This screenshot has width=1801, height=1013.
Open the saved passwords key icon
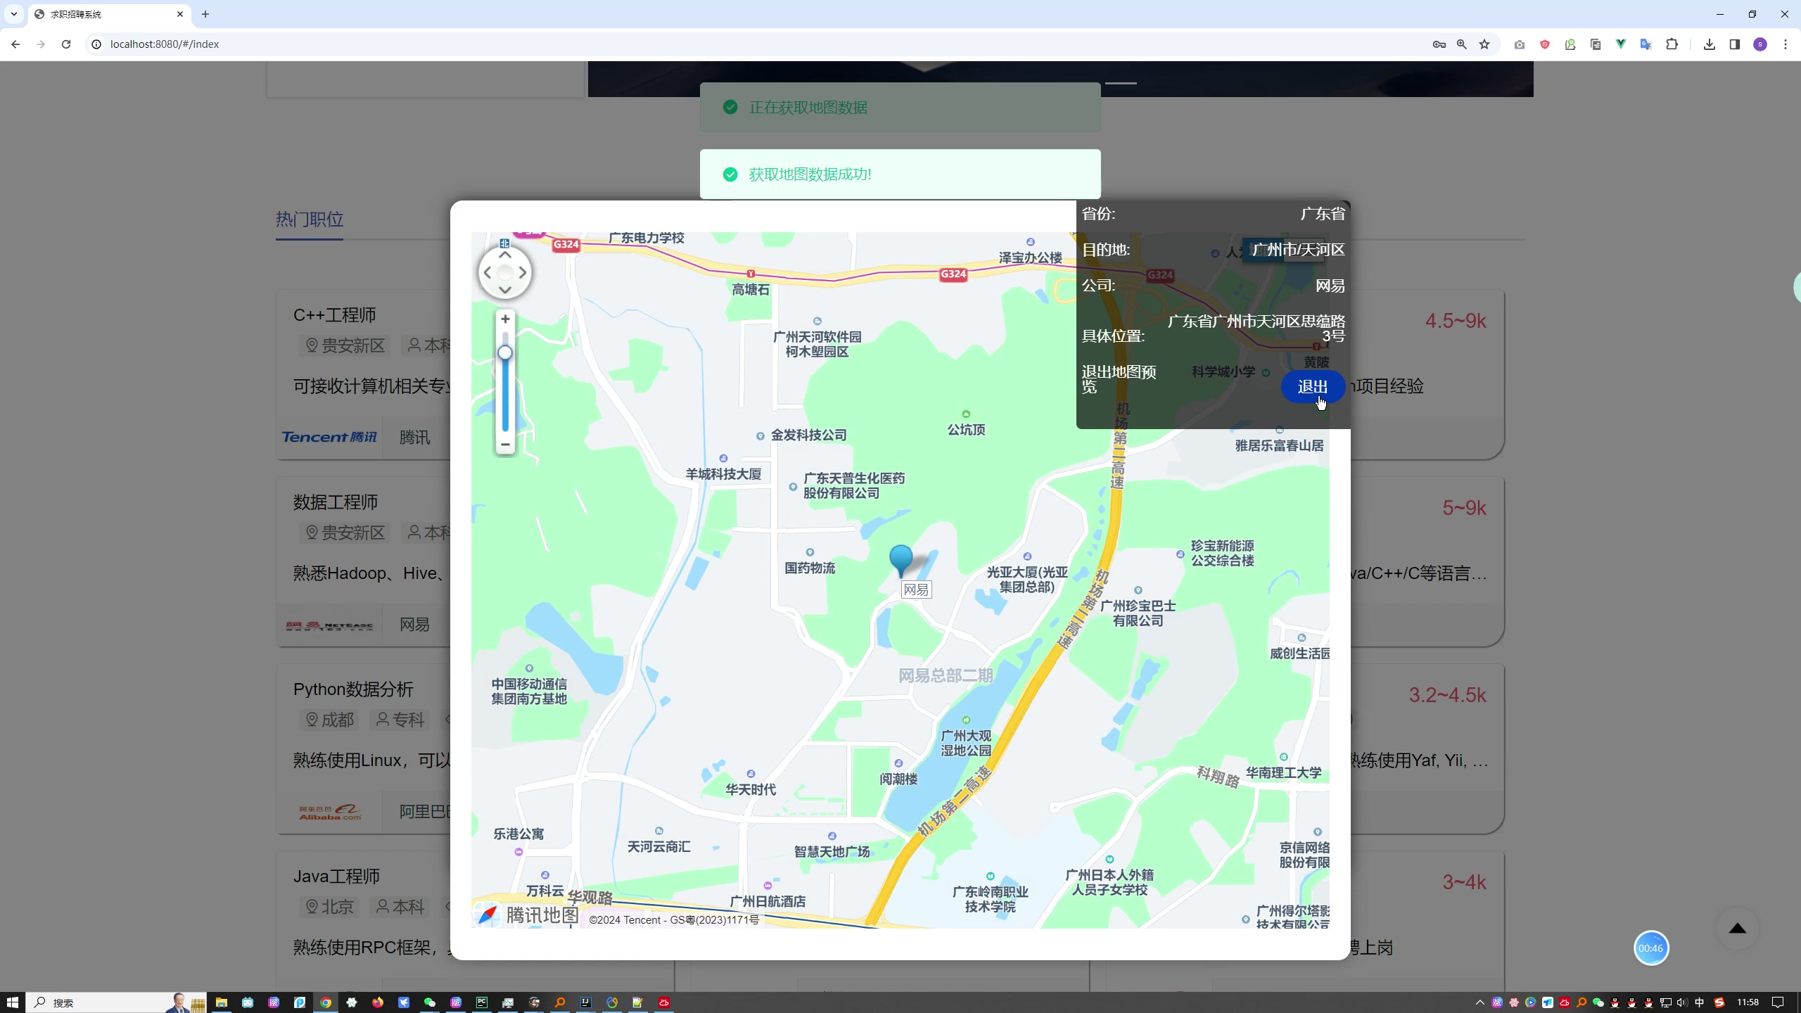tap(1439, 44)
